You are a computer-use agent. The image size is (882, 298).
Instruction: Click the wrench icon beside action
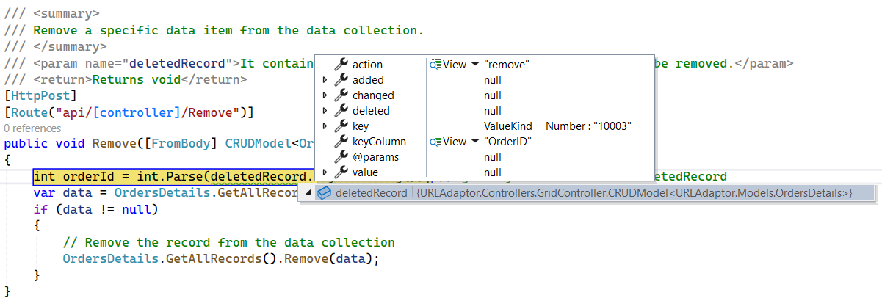(341, 65)
